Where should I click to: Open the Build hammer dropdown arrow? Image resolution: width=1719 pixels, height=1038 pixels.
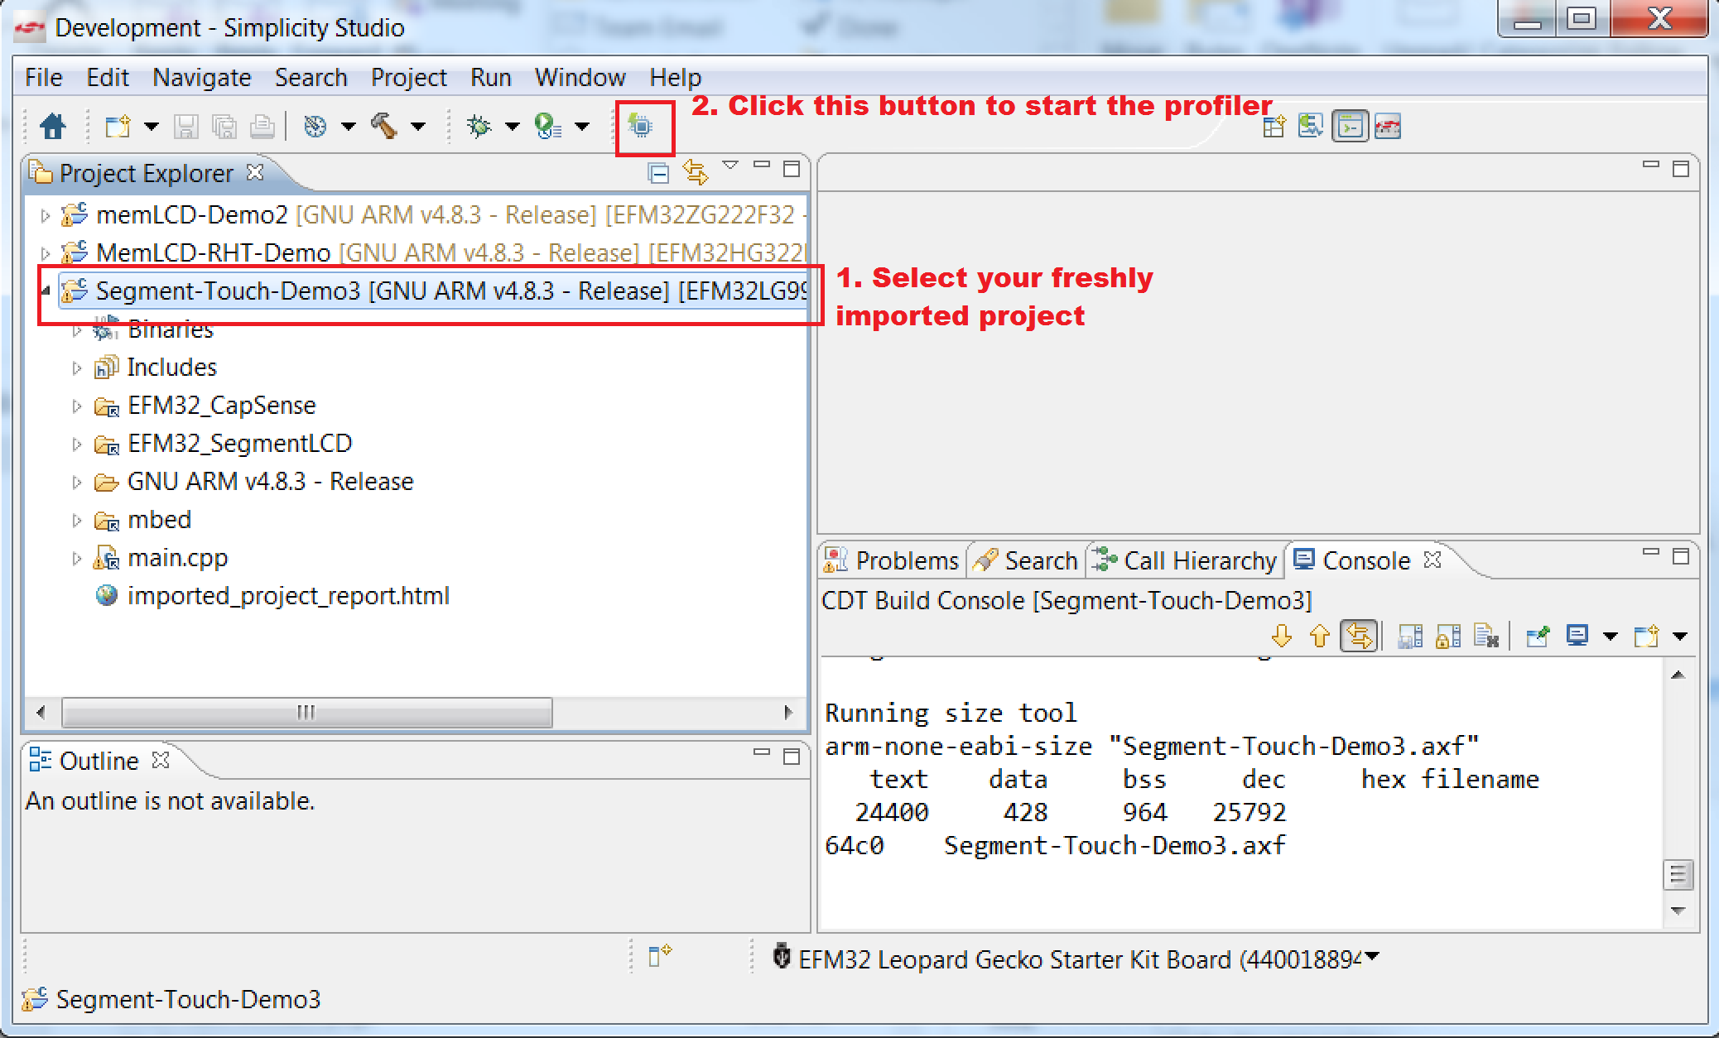coord(419,127)
